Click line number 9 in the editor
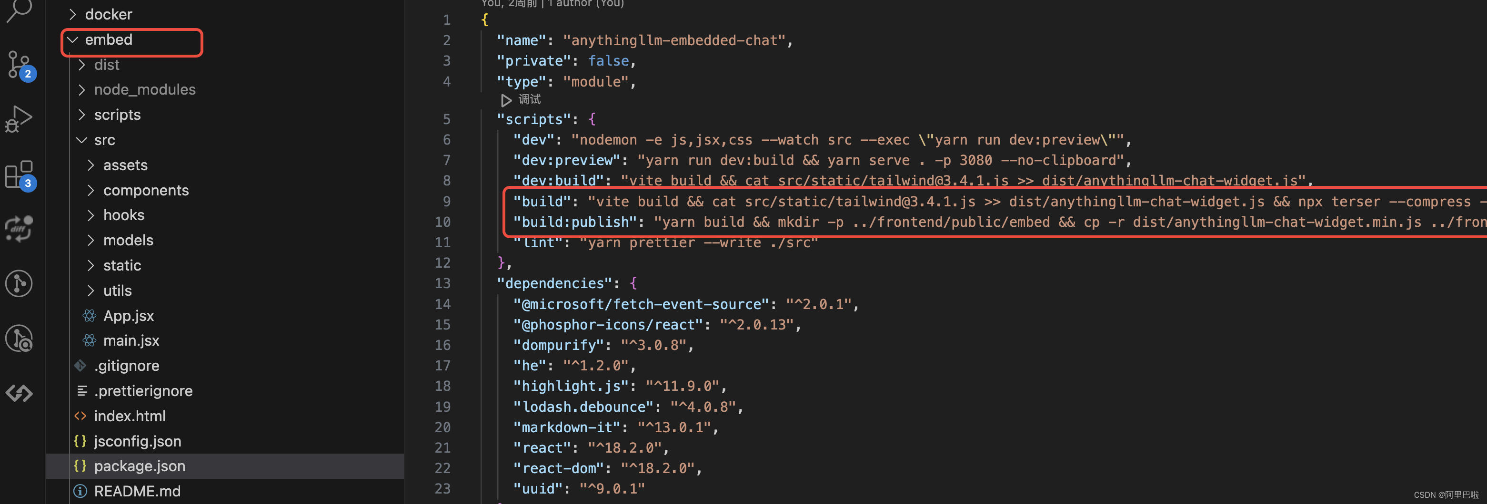The width and height of the screenshot is (1487, 504). 446,201
